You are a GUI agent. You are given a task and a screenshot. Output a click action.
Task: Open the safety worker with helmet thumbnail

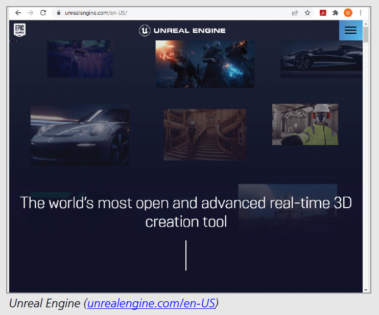[x=305, y=124]
